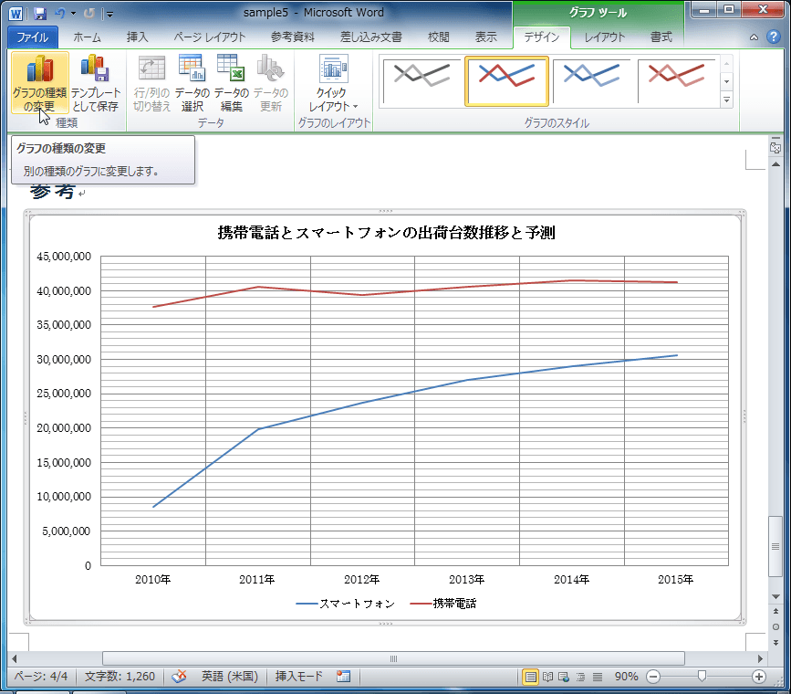Switch to the 参考資料 tab

[x=293, y=37]
